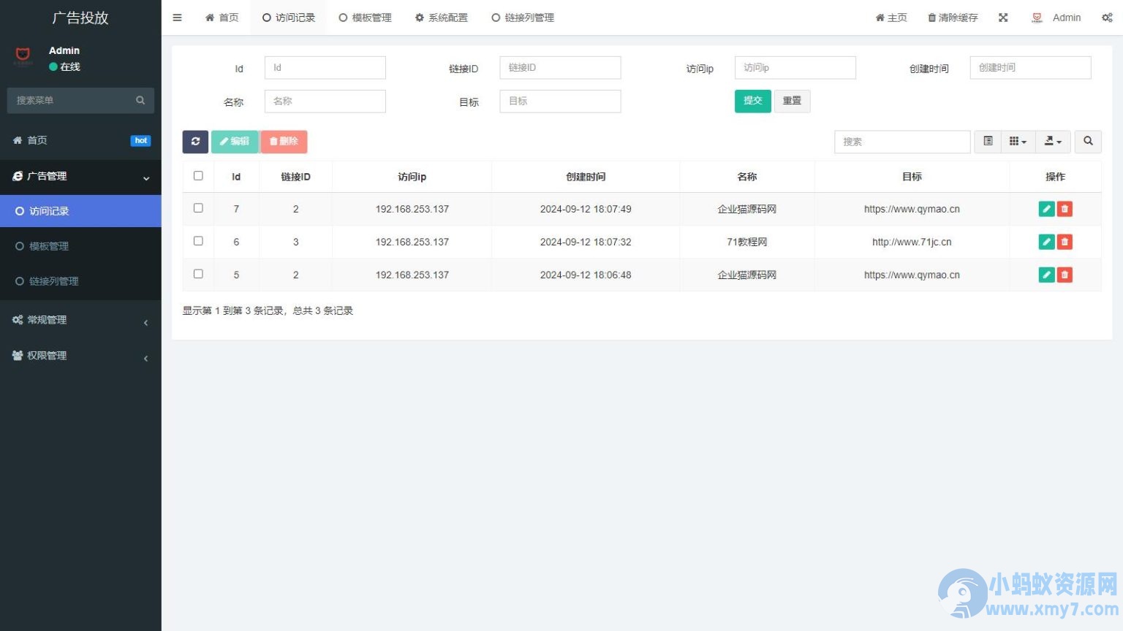Image resolution: width=1123 pixels, height=631 pixels.
Task: Focus the table 搜索 input box
Action: tap(902, 142)
